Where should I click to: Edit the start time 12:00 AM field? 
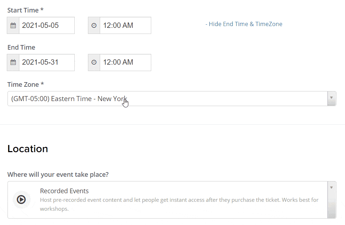pos(125,26)
